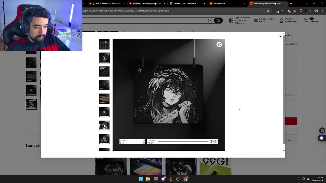Show hidden system tray icons
Screen dimensions: 326x183
point(293,179)
